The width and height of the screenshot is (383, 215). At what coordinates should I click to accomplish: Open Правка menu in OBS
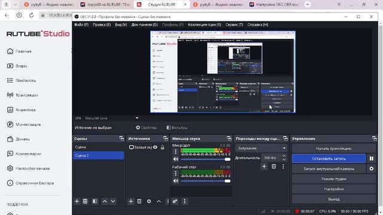[102, 24]
